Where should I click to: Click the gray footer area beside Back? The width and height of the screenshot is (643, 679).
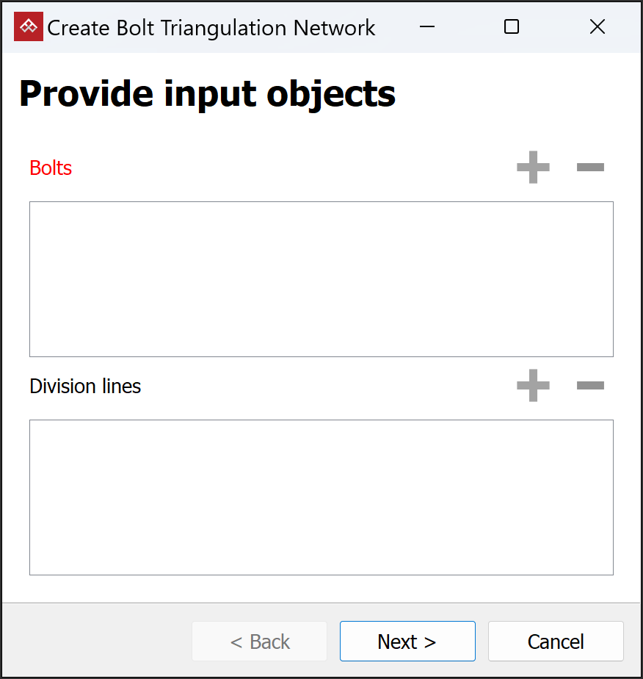(95, 641)
